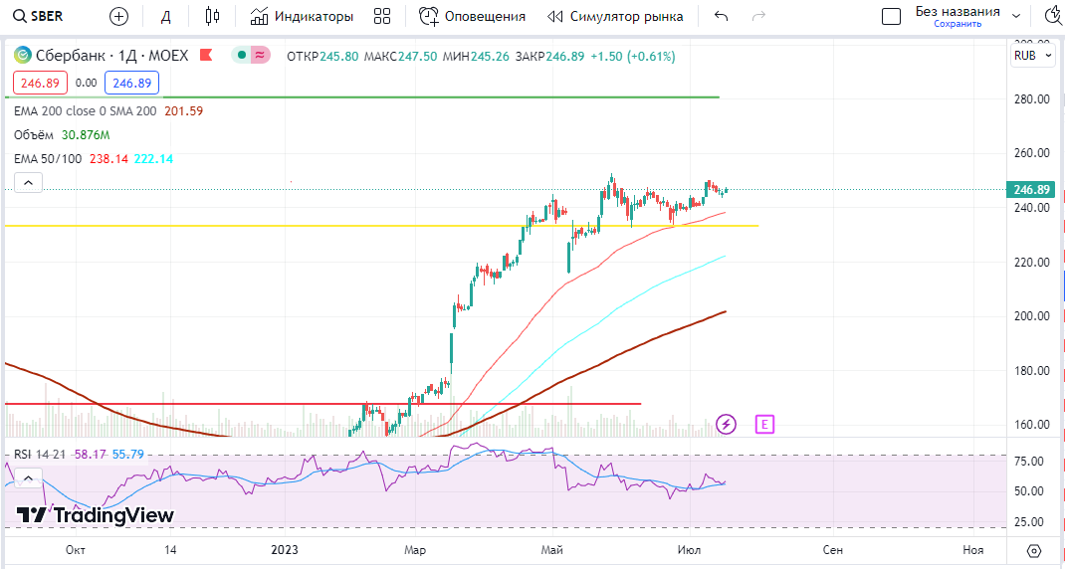Image resolution: width=1065 pixels, height=569 pixels.
Task: Create an alert via Оповещения
Action: click(x=472, y=16)
